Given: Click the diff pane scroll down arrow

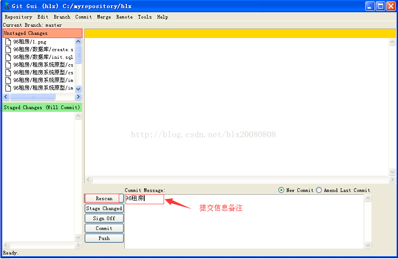Looking at the screenshot, I should (x=392, y=172).
